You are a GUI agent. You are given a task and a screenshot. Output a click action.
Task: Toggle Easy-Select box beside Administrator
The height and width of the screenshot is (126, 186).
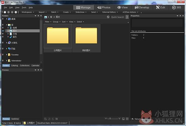[3, 60]
